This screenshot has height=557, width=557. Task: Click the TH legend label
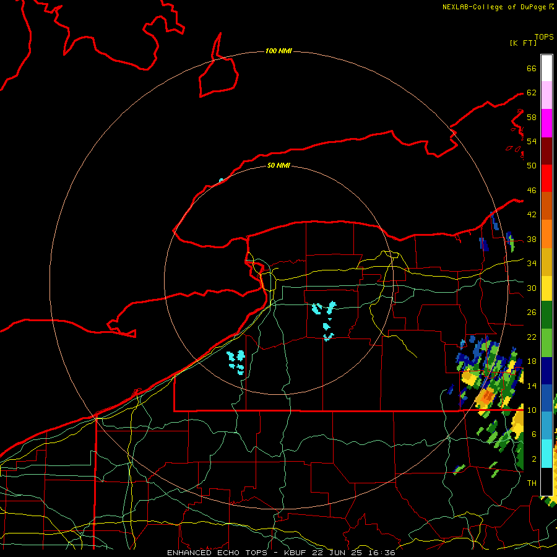pos(532,483)
